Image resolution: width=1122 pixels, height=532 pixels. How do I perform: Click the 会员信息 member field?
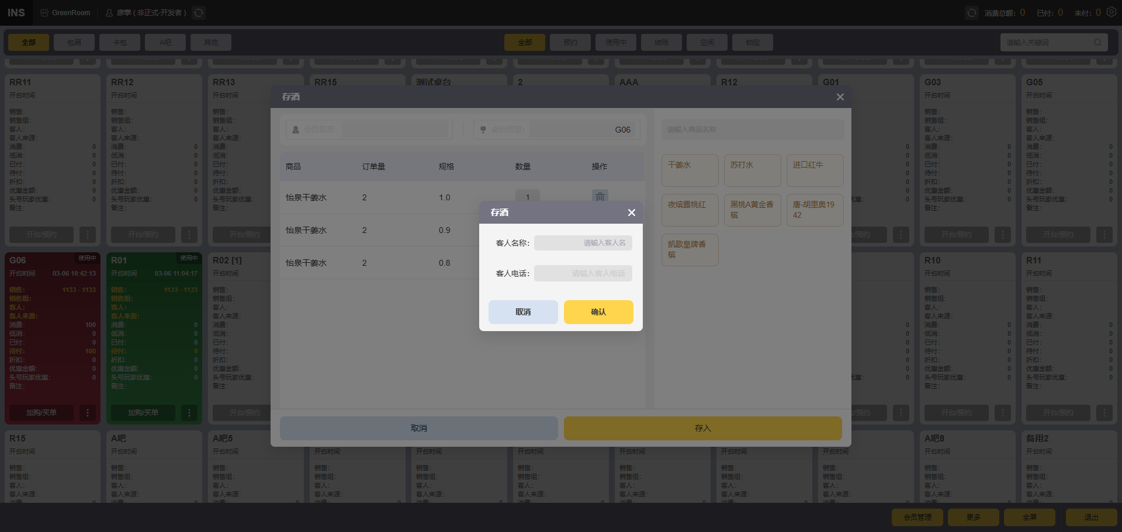pyautogui.click(x=395, y=130)
